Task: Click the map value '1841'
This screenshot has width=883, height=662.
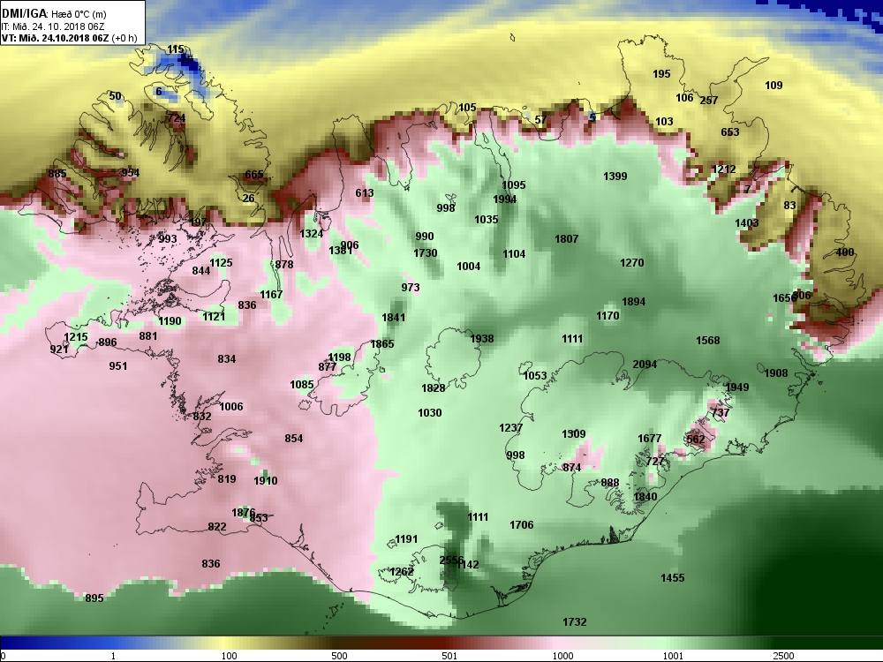Action: pyautogui.click(x=394, y=317)
